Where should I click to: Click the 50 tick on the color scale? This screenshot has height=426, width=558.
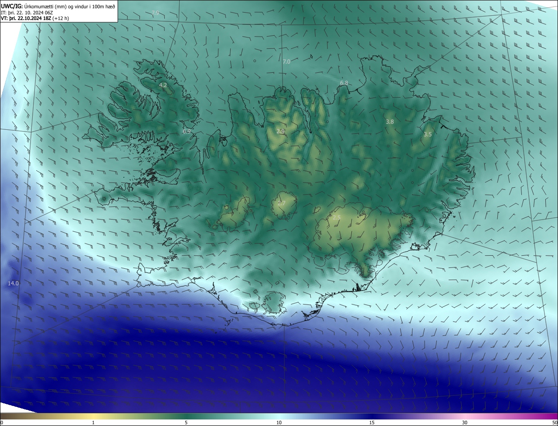point(555,423)
